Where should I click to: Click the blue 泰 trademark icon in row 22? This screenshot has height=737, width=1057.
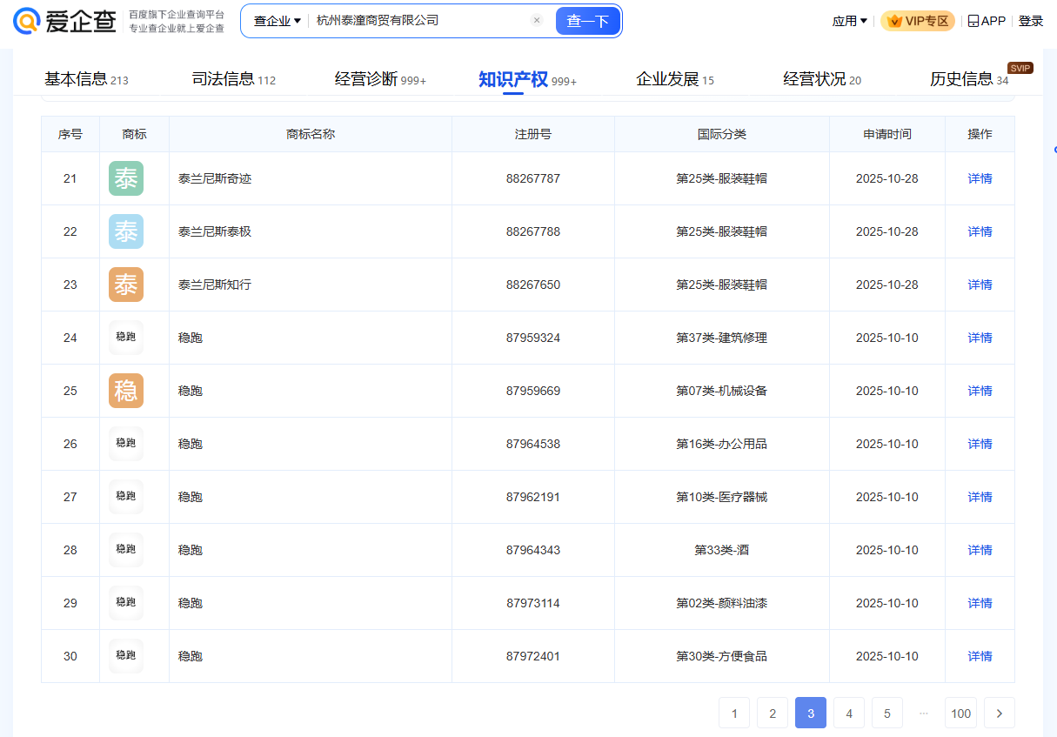tap(126, 231)
